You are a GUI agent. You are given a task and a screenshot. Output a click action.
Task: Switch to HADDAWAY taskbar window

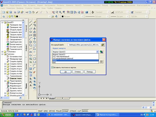pos(58,115)
